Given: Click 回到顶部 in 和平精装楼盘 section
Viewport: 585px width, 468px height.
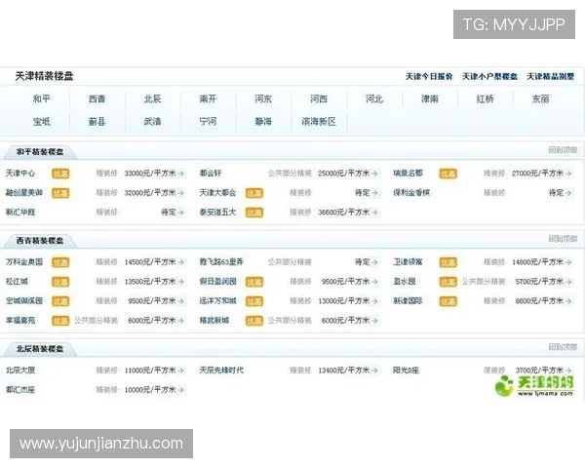Looking at the screenshot, I should (563, 150).
